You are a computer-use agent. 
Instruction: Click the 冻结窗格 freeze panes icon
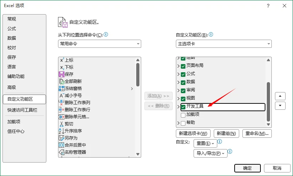click(62, 88)
